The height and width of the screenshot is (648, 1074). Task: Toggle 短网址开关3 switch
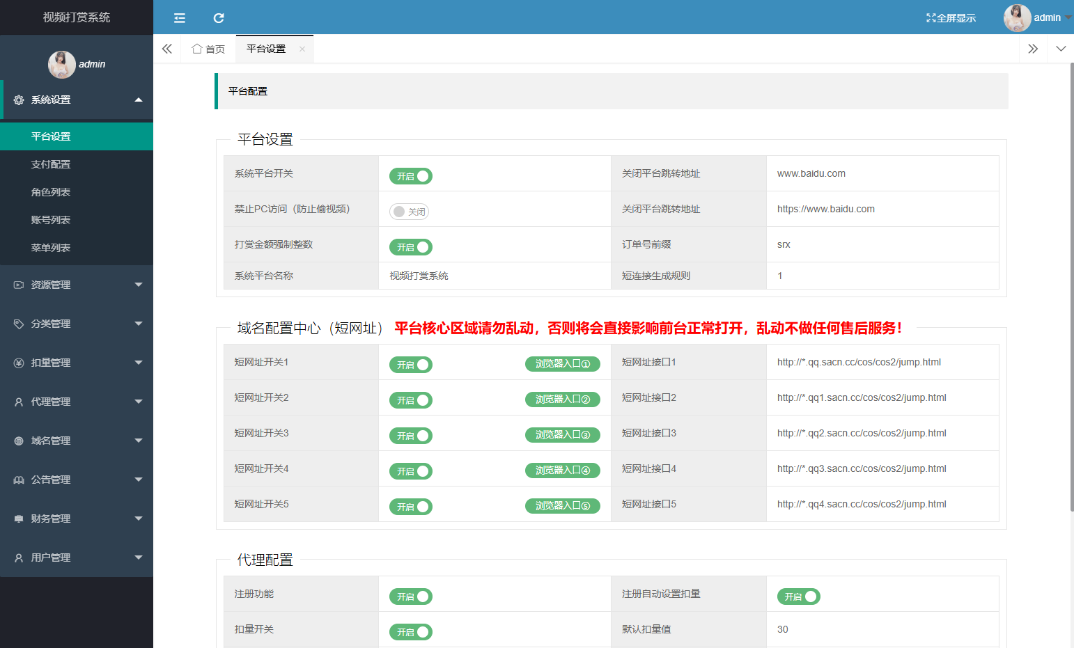tap(411, 436)
